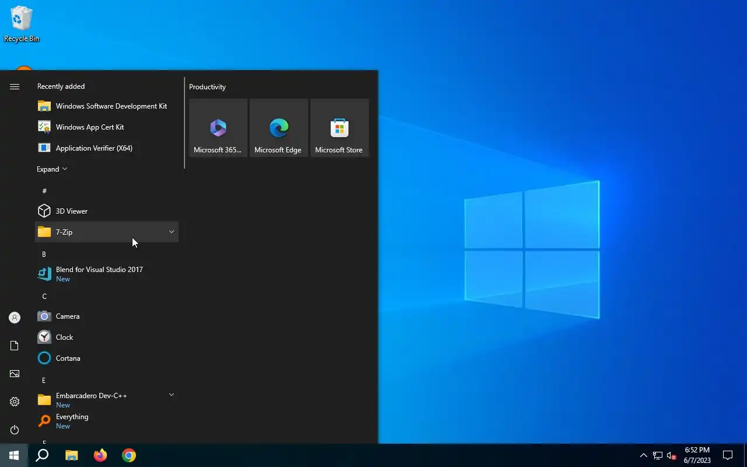747x467 pixels.
Task: Open the user account icon
Action: (x=15, y=318)
